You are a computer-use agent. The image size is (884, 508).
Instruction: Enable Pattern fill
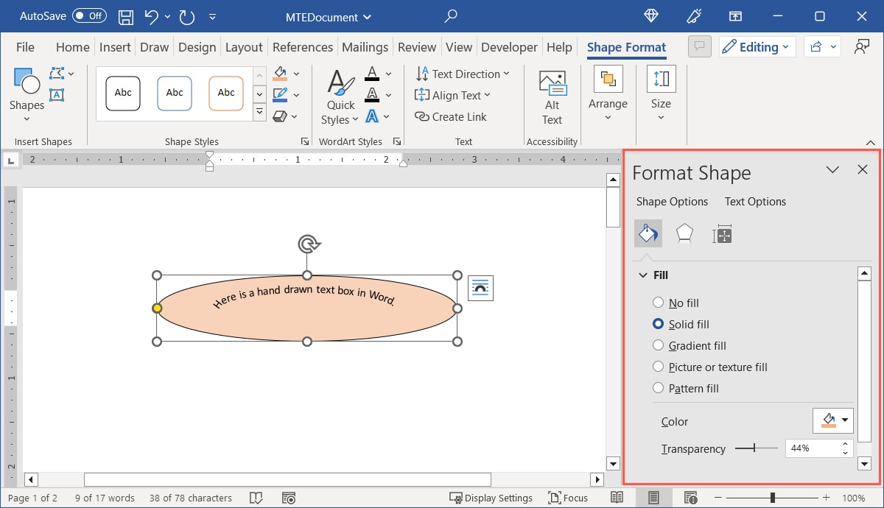click(658, 388)
